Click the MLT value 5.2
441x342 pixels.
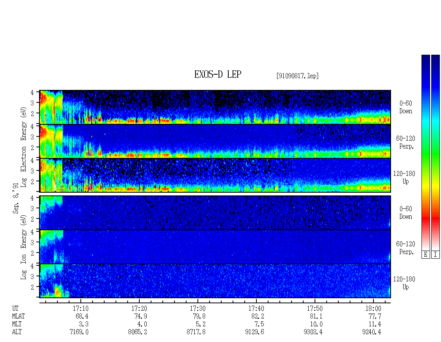tap(201, 324)
